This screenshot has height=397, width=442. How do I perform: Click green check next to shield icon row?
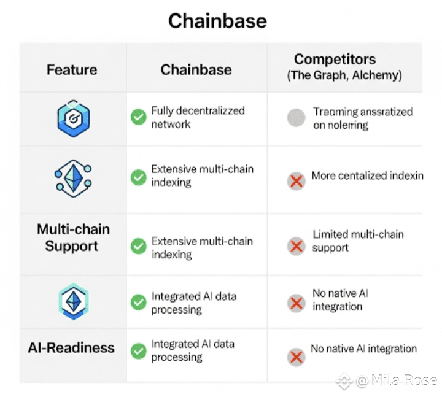[x=139, y=303]
